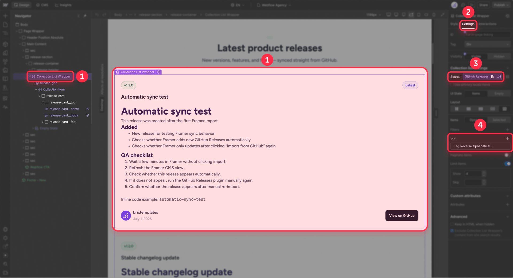The height and width of the screenshot is (278, 513).
Task: Switch to the Interactions tab
Action: (487, 24)
